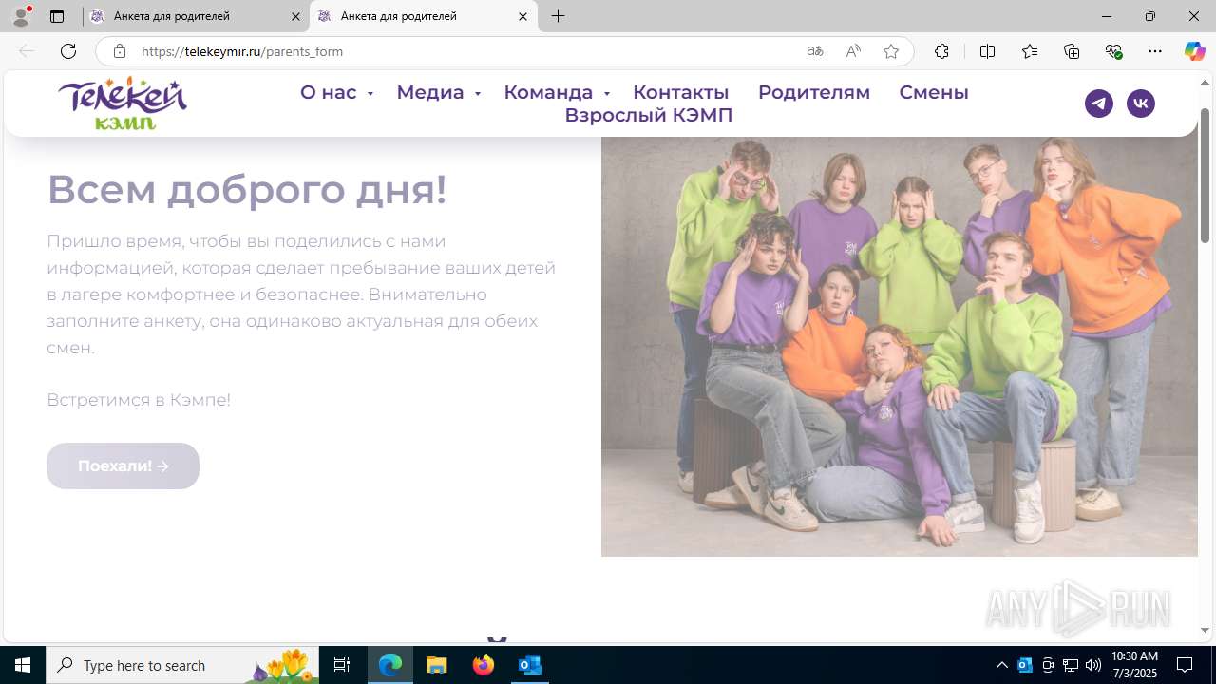1216x684 pixels.
Task: Open Browser essentials heart icon
Action: click(x=1113, y=51)
